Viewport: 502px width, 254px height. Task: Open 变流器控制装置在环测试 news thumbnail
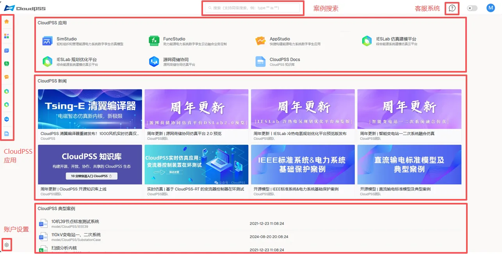click(196, 165)
